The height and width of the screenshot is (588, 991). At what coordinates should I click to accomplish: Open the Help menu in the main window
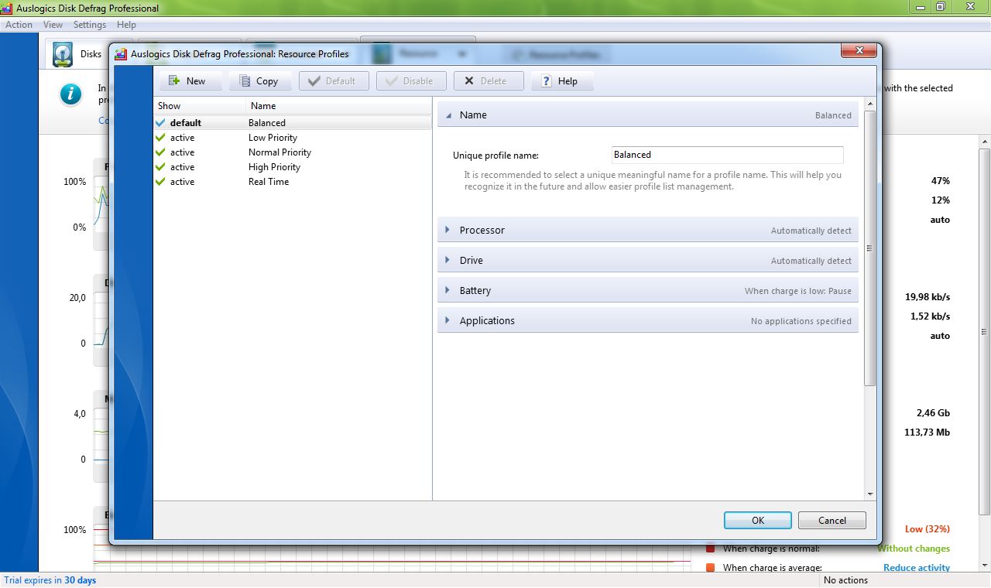click(126, 25)
